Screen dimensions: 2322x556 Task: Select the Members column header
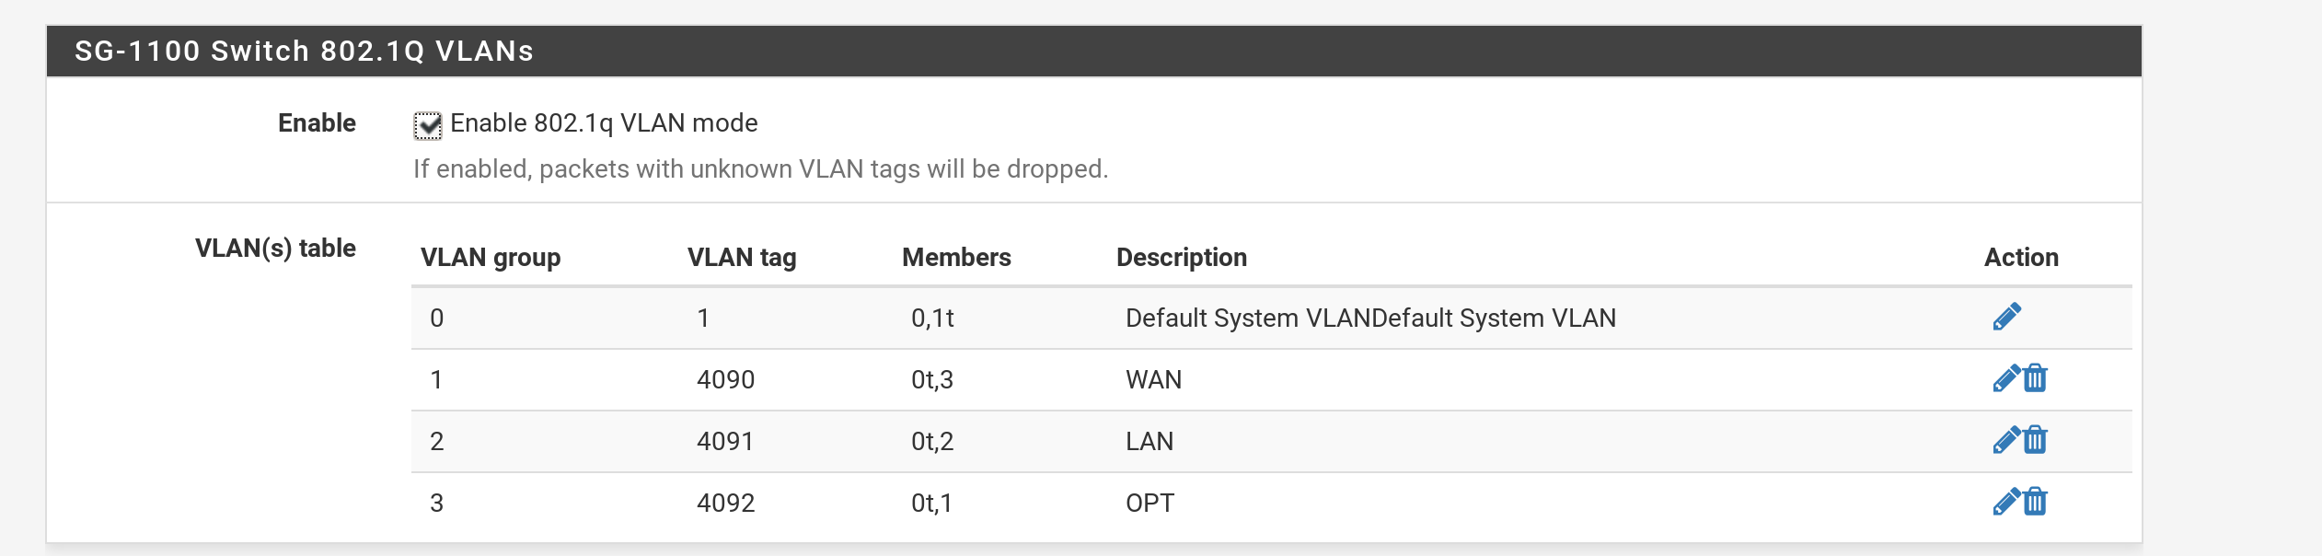tap(956, 258)
